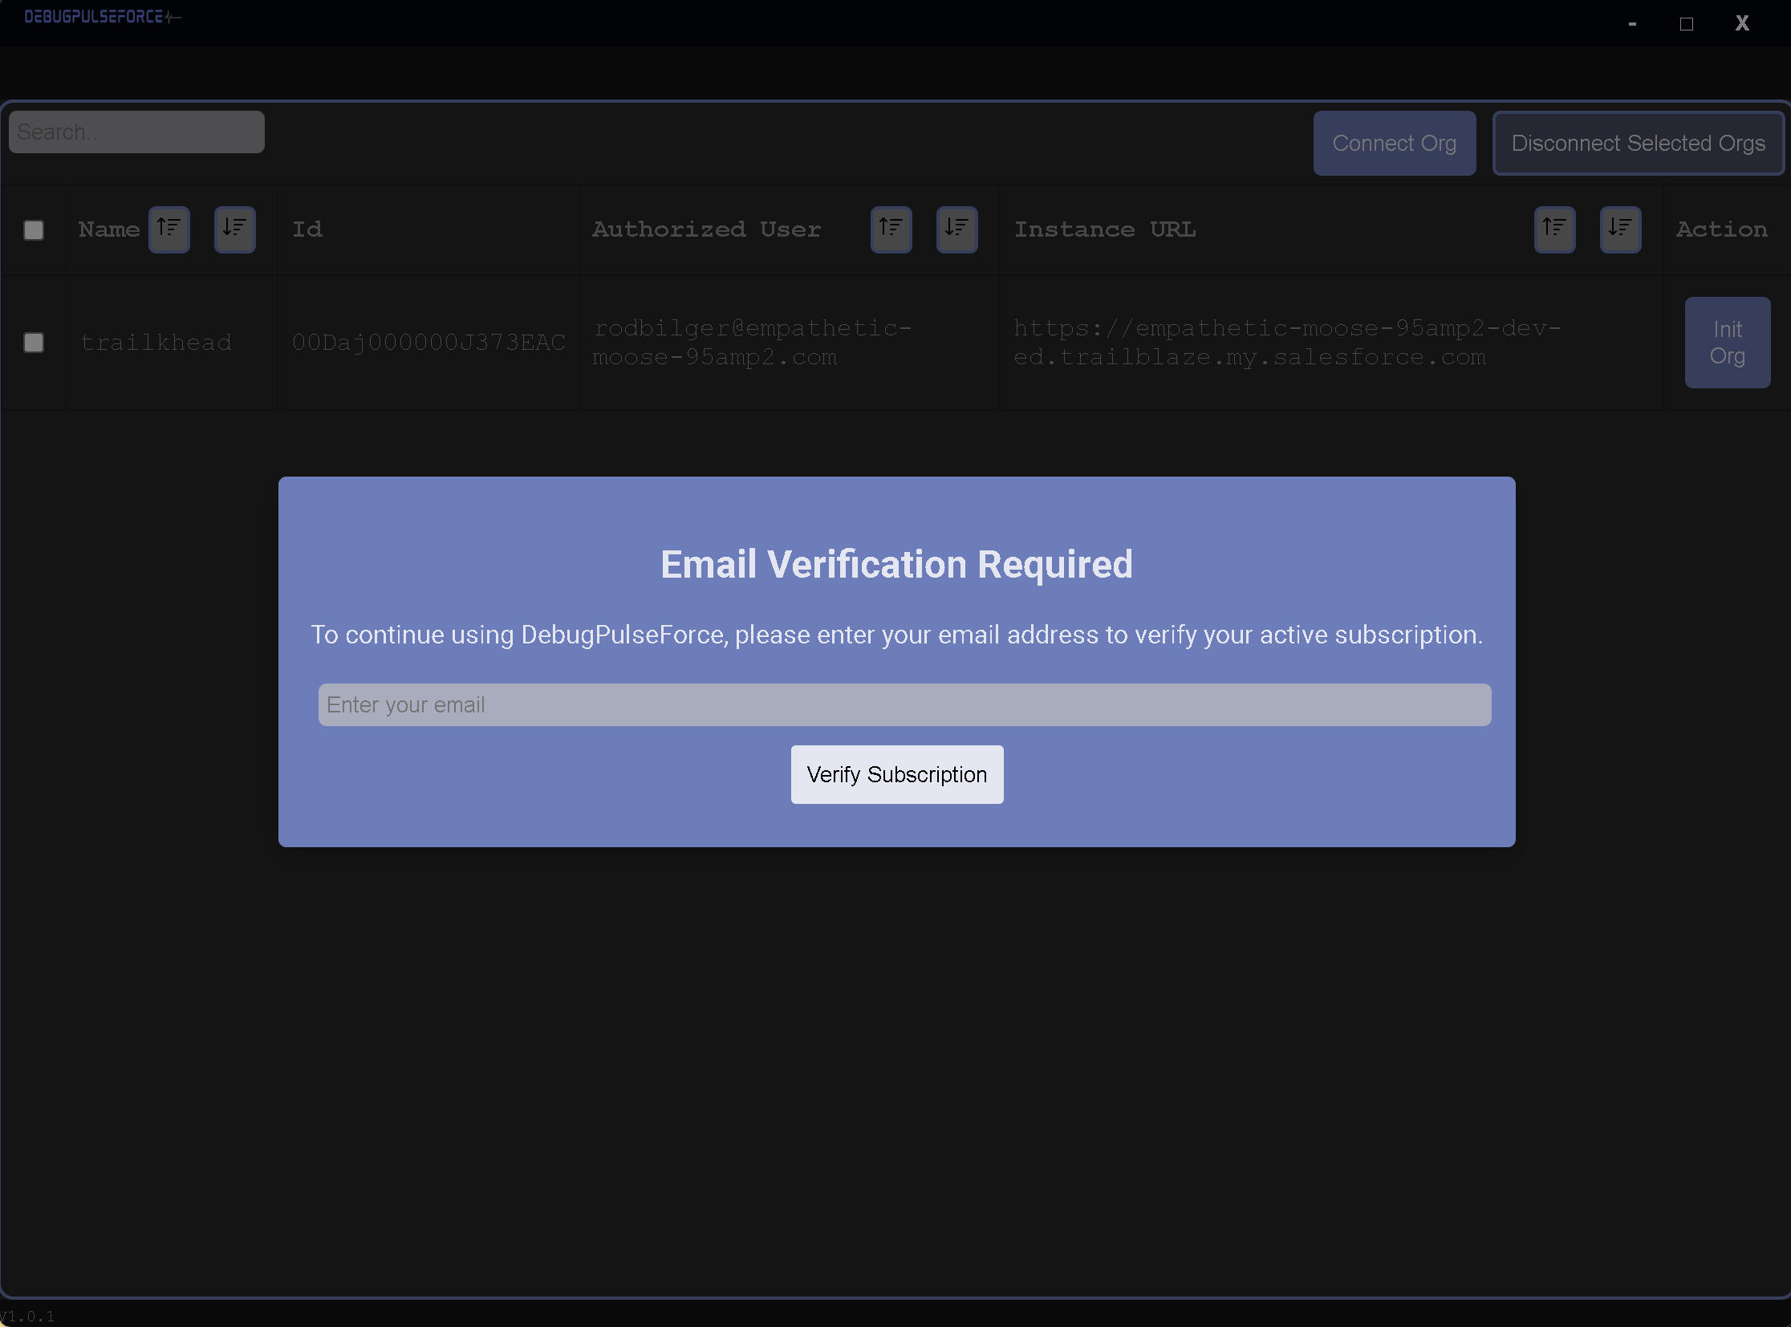Screen dimensions: 1791x1327
Task: Focus the Enter your email field
Action: click(904, 704)
